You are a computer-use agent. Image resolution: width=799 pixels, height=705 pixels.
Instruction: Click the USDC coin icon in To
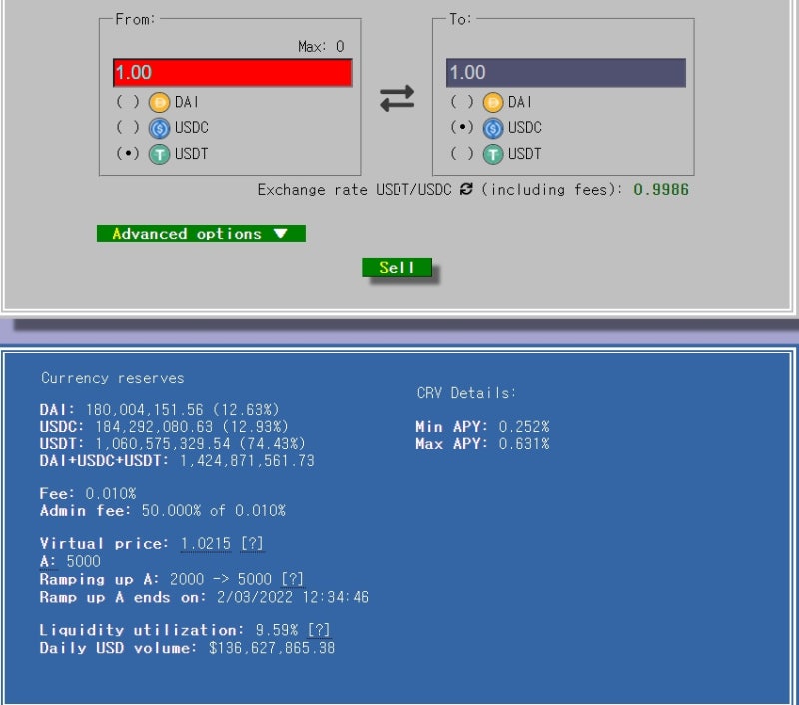(x=492, y=129)
